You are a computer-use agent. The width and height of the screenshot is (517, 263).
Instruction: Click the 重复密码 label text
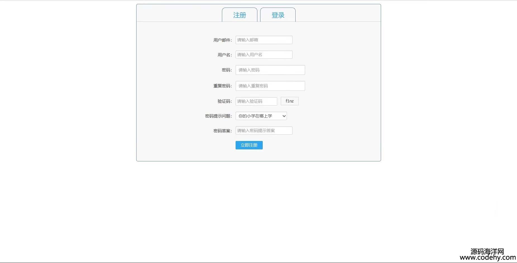[x=222, y=86]
